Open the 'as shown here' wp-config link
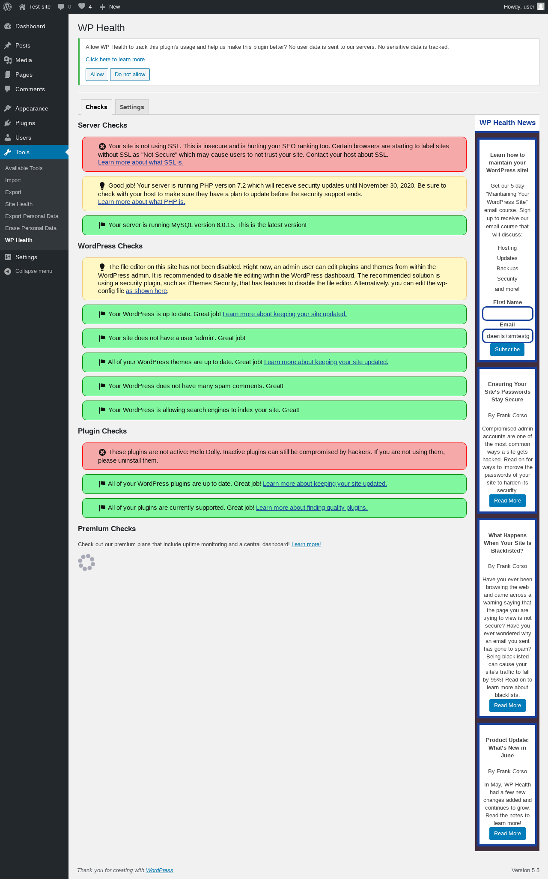 point(146,291)
